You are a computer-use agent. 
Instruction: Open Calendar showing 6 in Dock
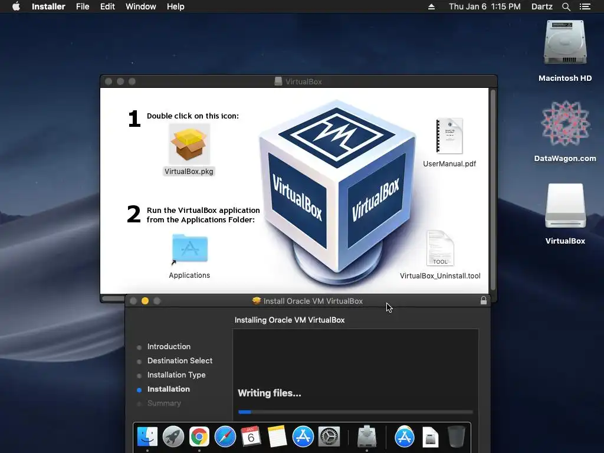click(251, 436)
